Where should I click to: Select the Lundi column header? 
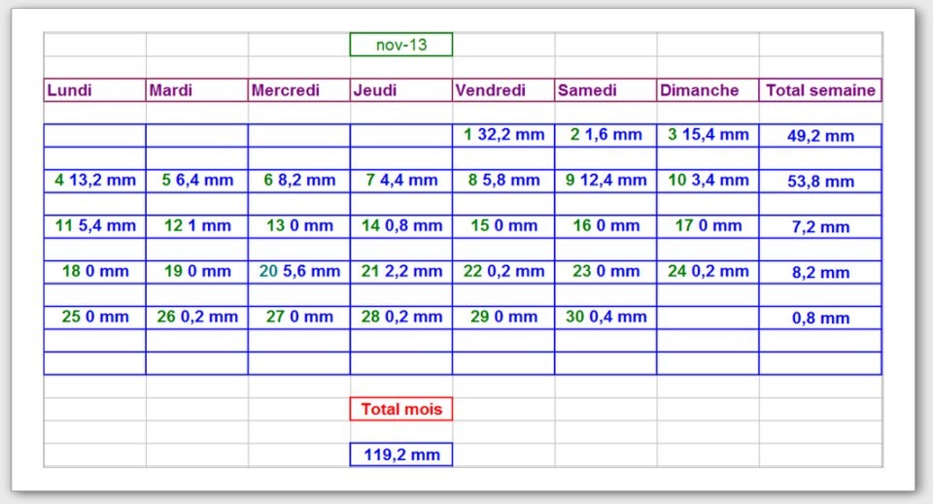pos(94,90)
